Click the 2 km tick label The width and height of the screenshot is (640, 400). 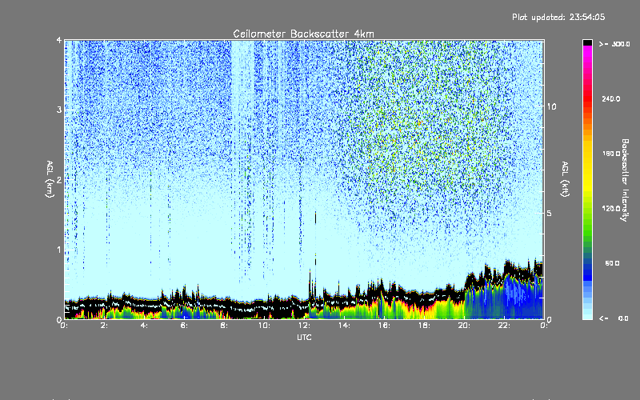tap(59, 180)
